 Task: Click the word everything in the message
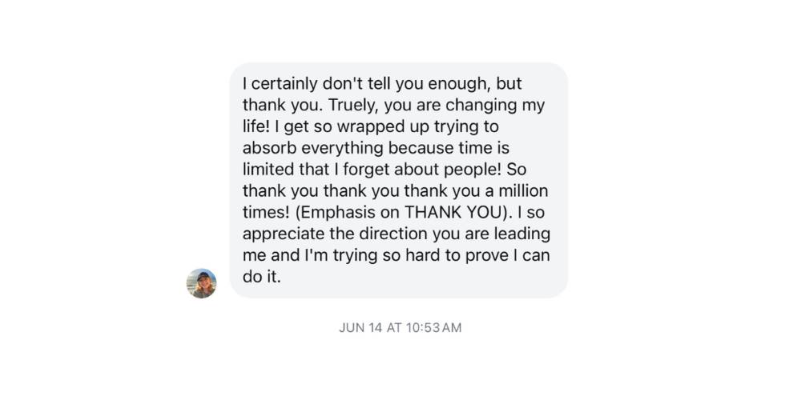coord(342,149)
